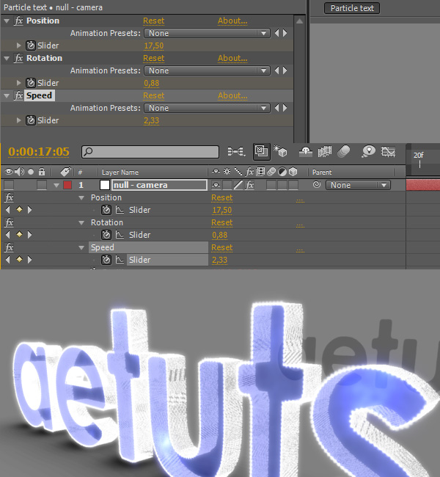Collapse the null - camera layer twirl arrow
440x477 pixels.
pos(56,185)
